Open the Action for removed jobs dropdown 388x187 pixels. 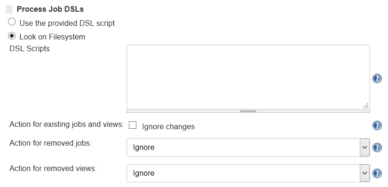coord(248,148)
